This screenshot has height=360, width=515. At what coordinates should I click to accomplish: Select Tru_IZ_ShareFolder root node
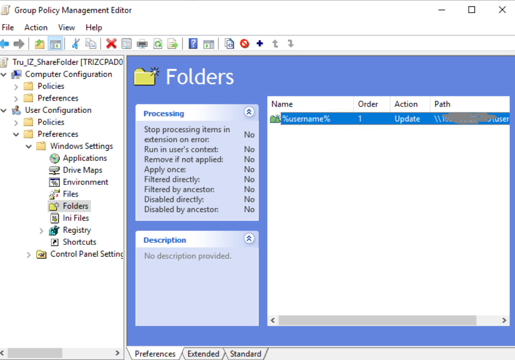coord(67,62)
